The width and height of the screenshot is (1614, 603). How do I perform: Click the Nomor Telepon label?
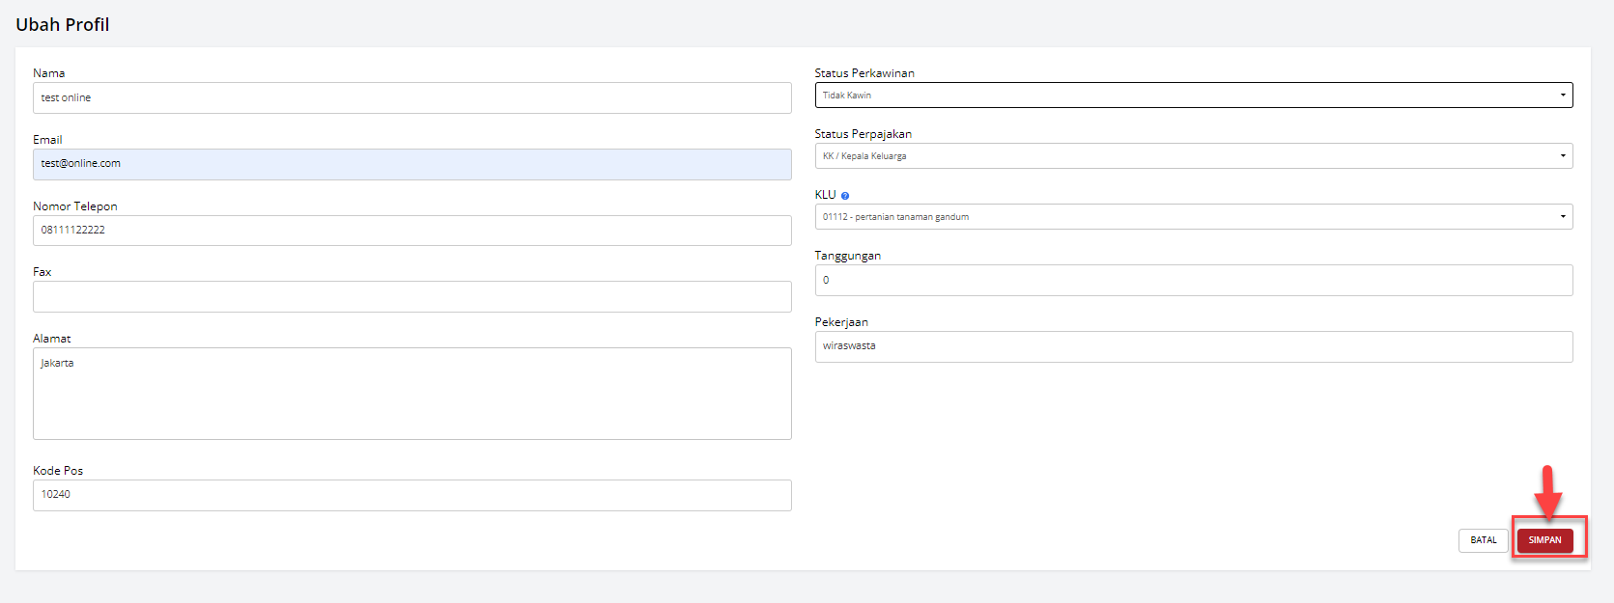coord(75,206)
